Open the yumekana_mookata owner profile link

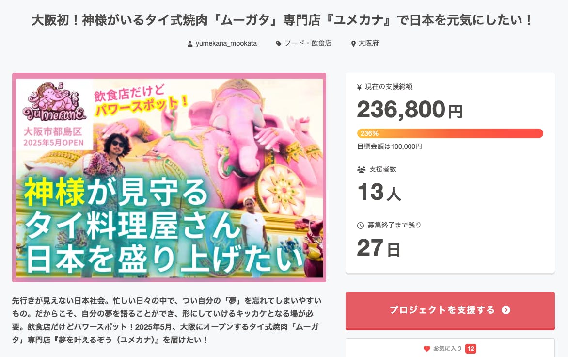[x=226, y=43]
